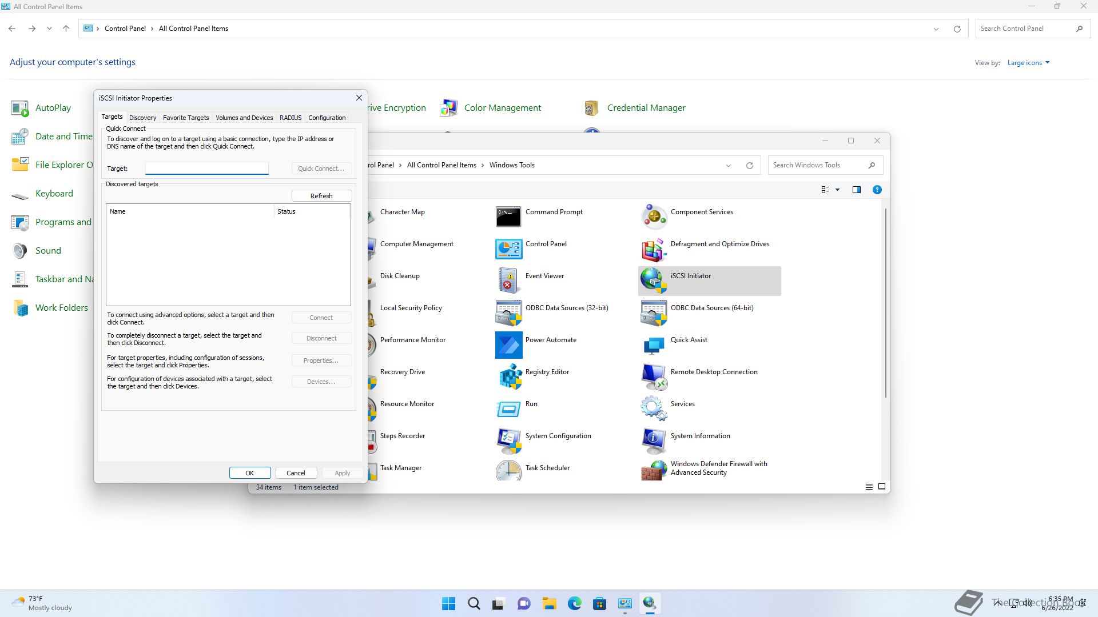Open Keyboard settings in Control Panel

click(42, 194)
